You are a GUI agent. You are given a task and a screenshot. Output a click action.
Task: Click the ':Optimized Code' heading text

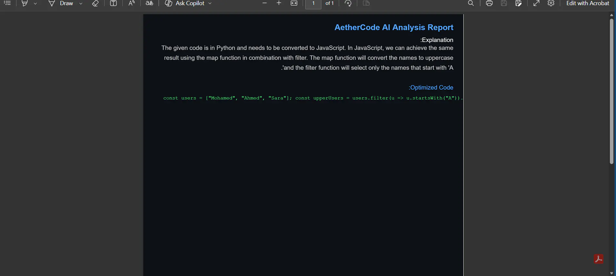point(431,87)
